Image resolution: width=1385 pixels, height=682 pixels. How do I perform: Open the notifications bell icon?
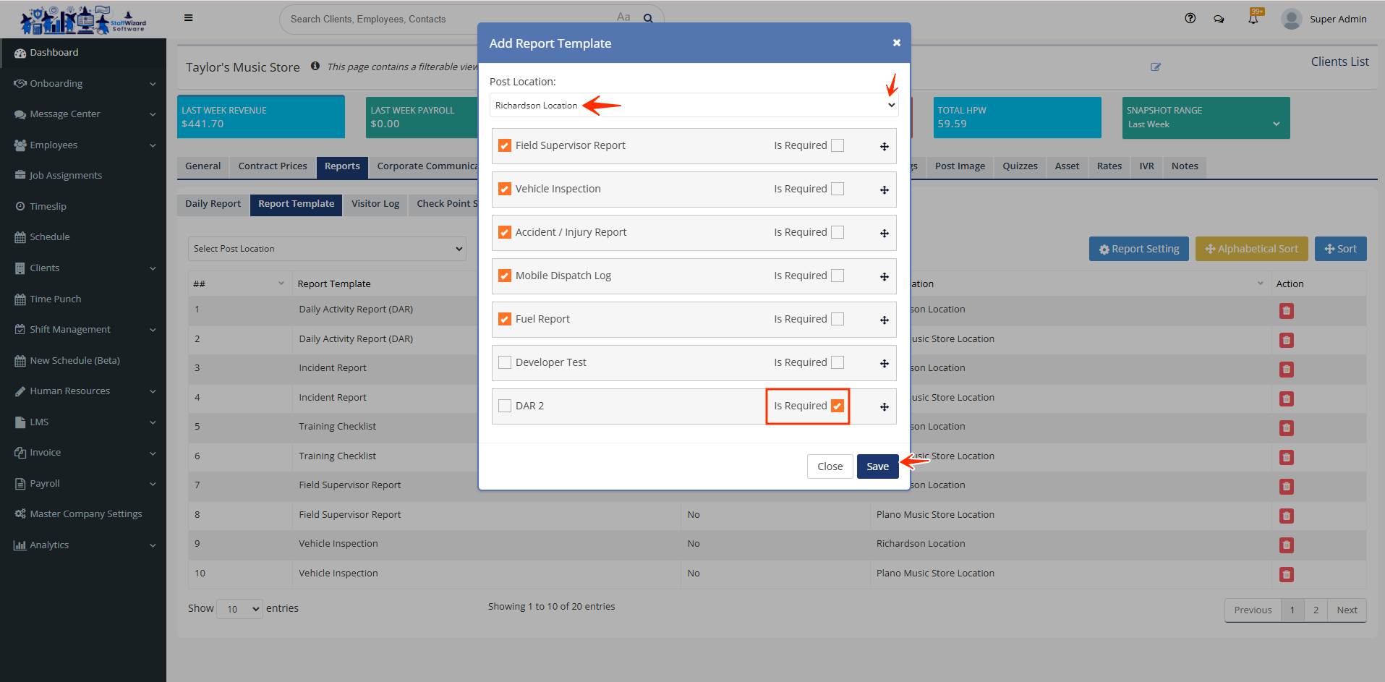(x=1253, y=19)
